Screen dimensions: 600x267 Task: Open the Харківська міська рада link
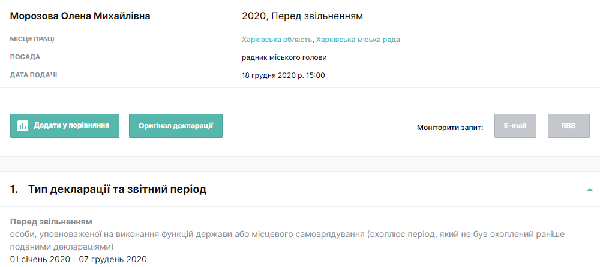358,40
